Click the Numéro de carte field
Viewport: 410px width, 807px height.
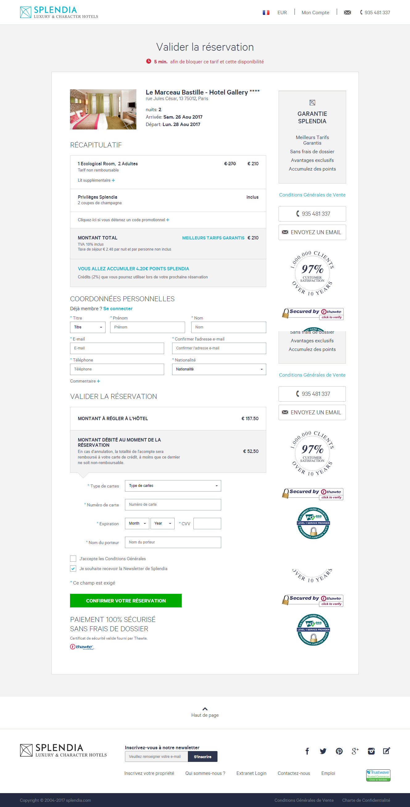coord(173,504)
